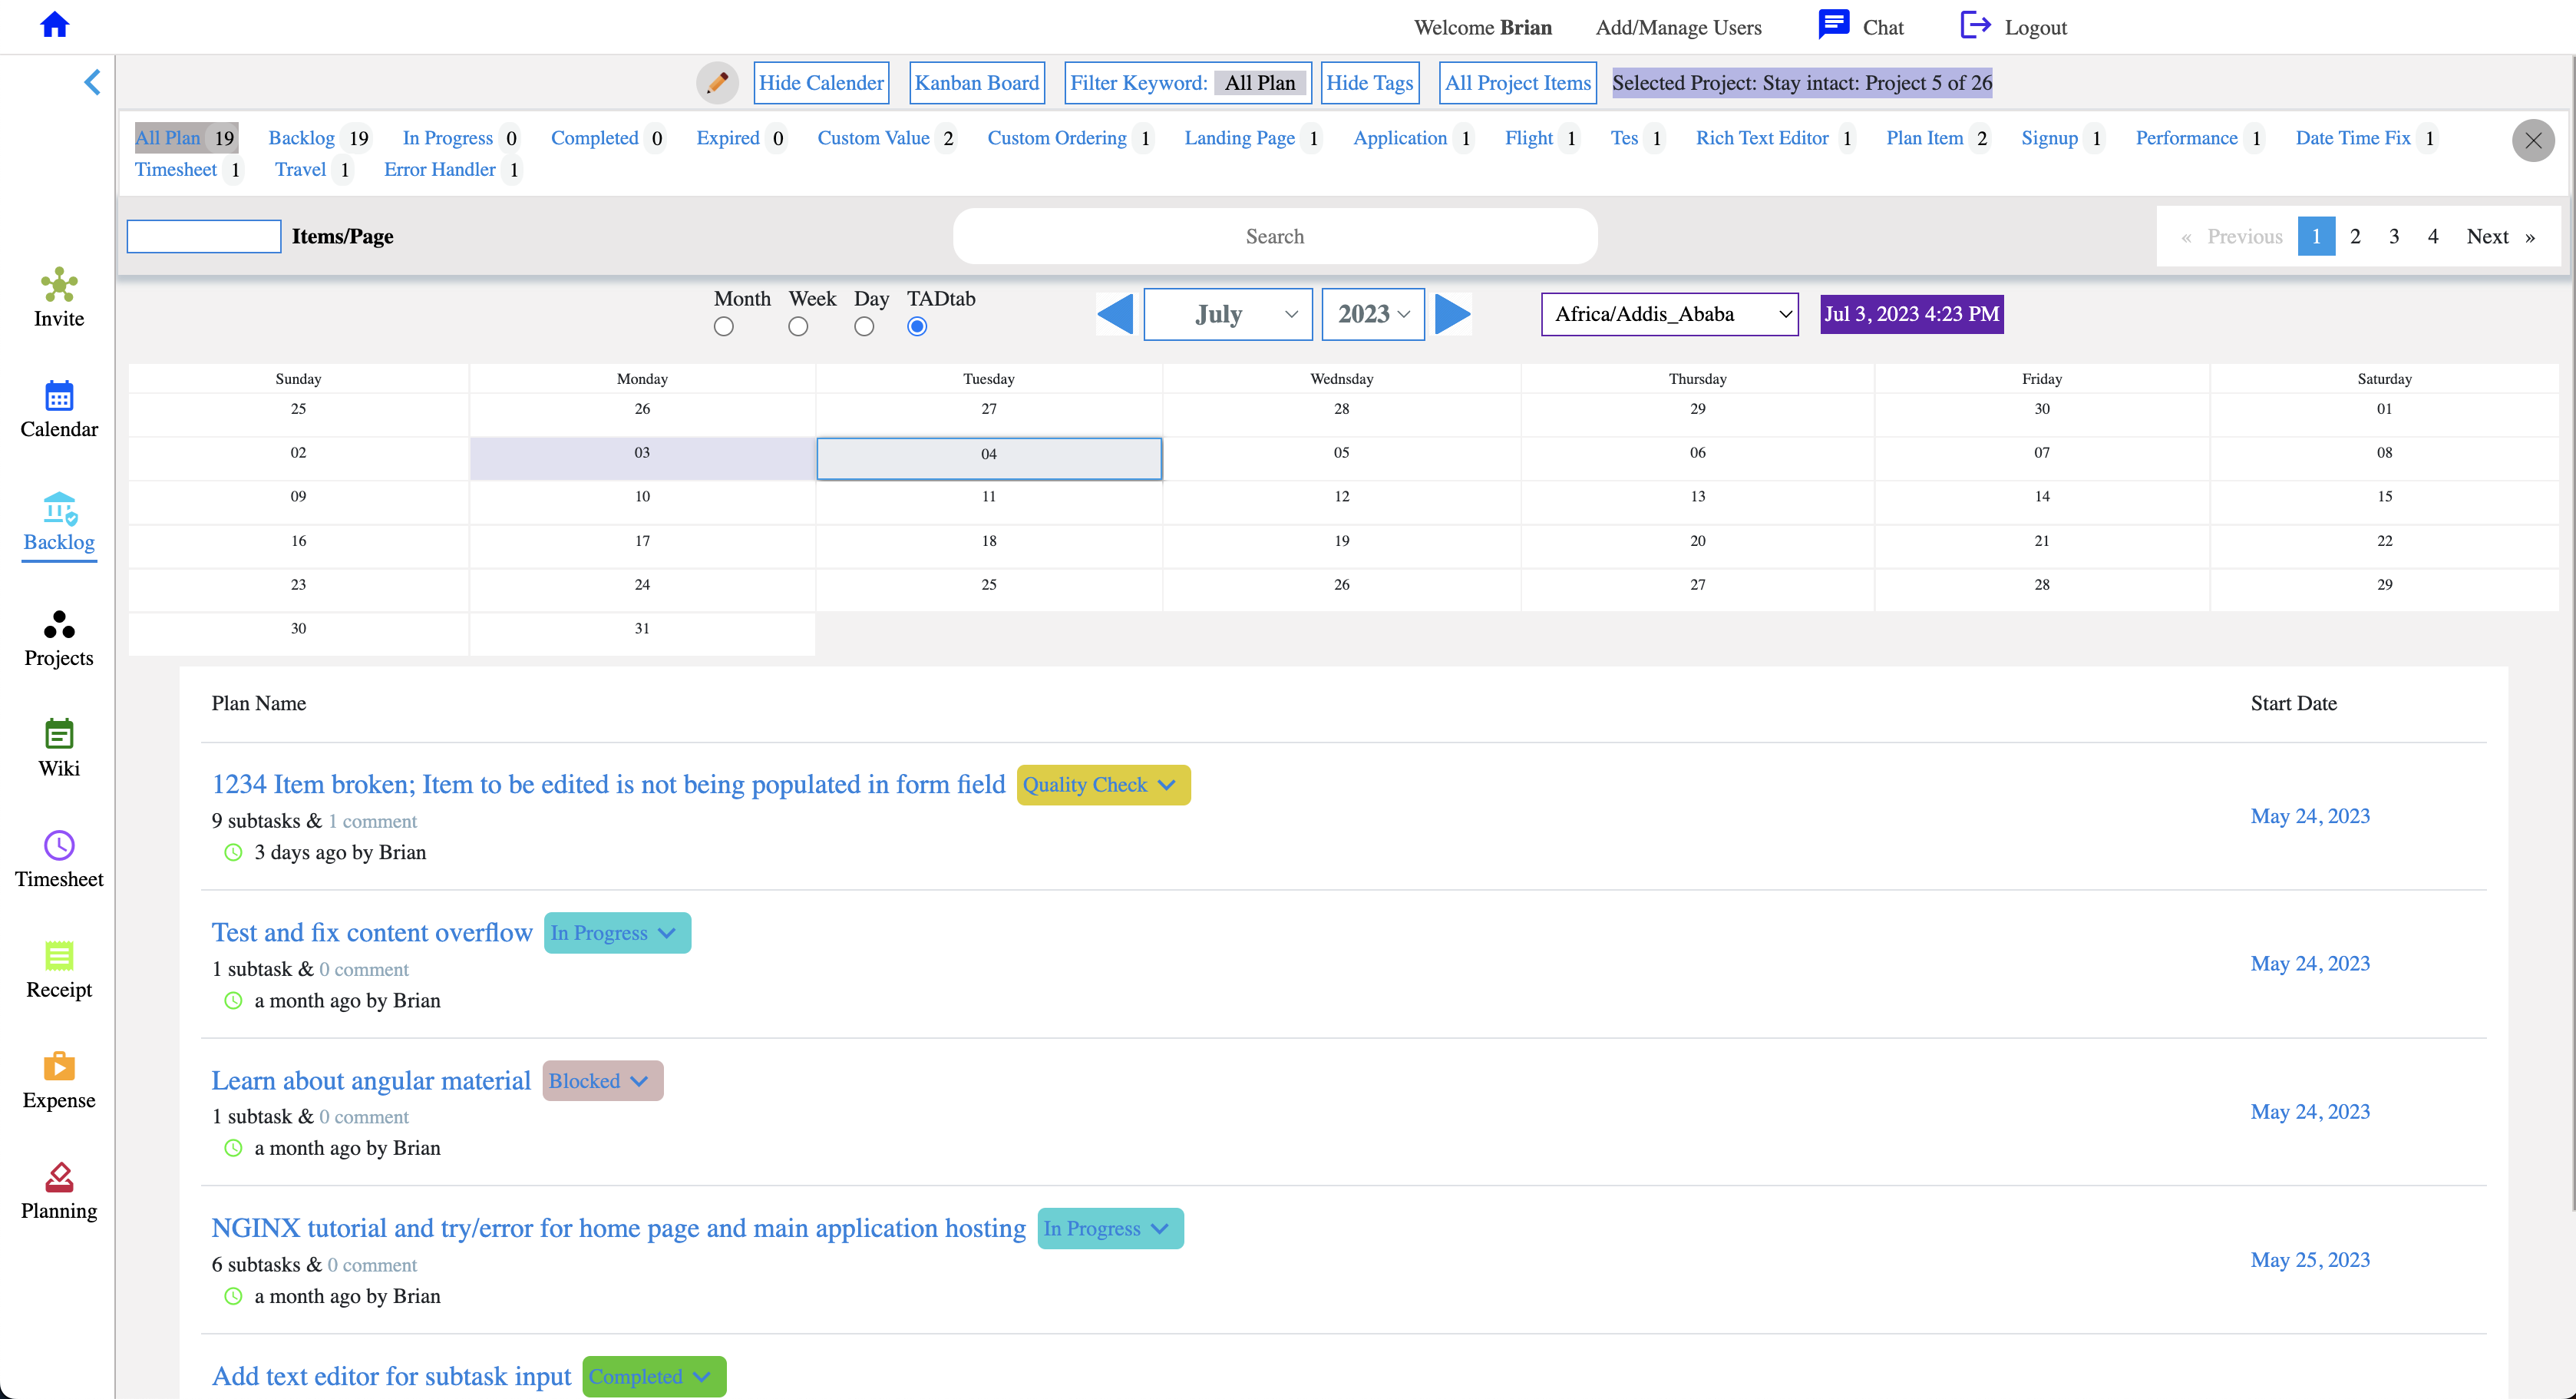
Task: Select the Day view radio button
Action: point(864,327)
